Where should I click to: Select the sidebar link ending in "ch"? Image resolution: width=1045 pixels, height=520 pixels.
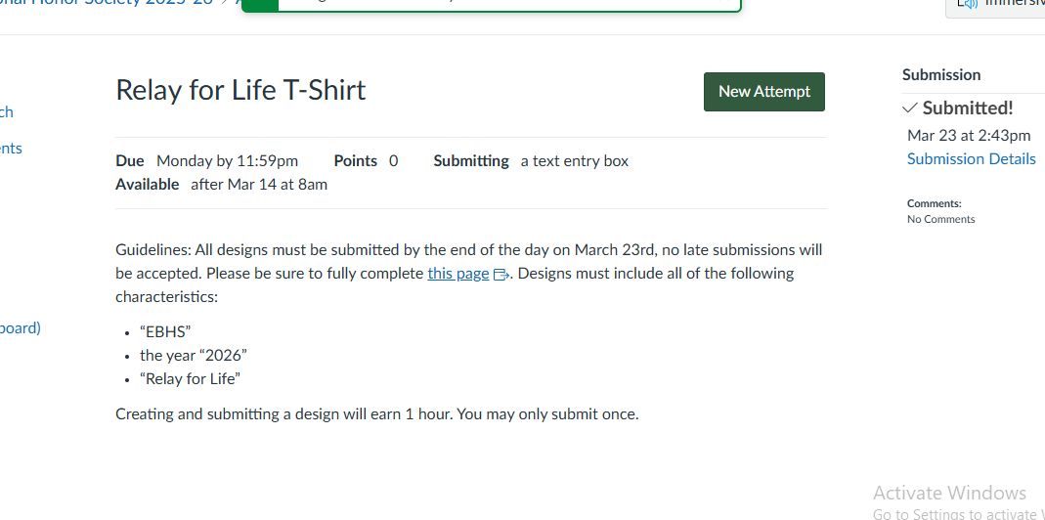(7, 112)
